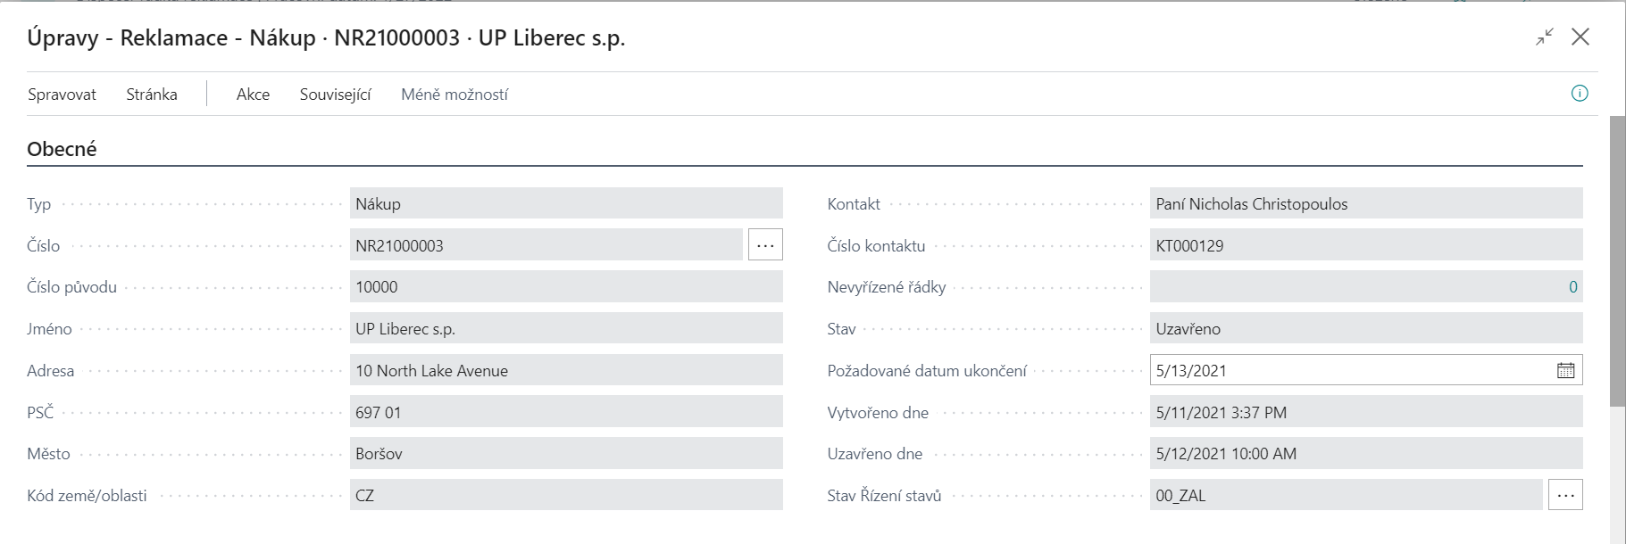Click the info circle icon
This screenshot has width=1626, height=544.
pos(1580,94)
